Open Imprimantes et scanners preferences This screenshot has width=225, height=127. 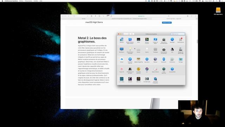click(164, 50)
